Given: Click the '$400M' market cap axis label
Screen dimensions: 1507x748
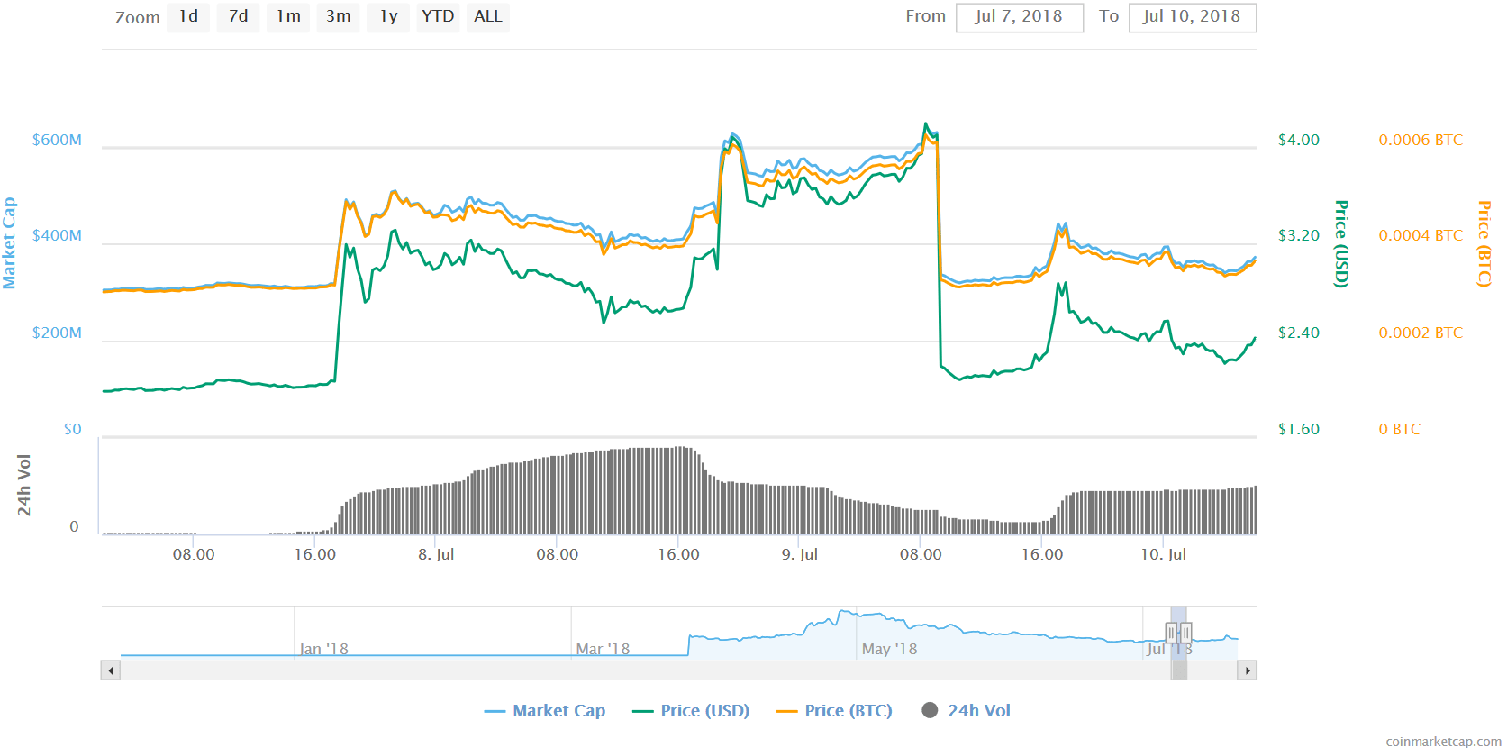Looking at the screenshot, I should click(57, 235).
